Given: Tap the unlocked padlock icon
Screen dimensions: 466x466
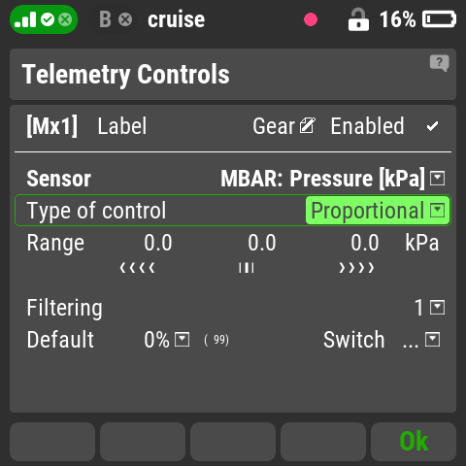Looking at the screenshot, I should (358, 19).
